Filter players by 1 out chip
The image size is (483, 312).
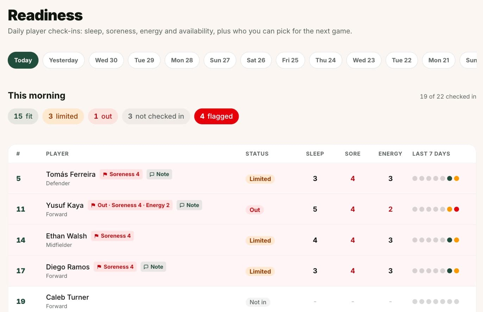(103, 116)
